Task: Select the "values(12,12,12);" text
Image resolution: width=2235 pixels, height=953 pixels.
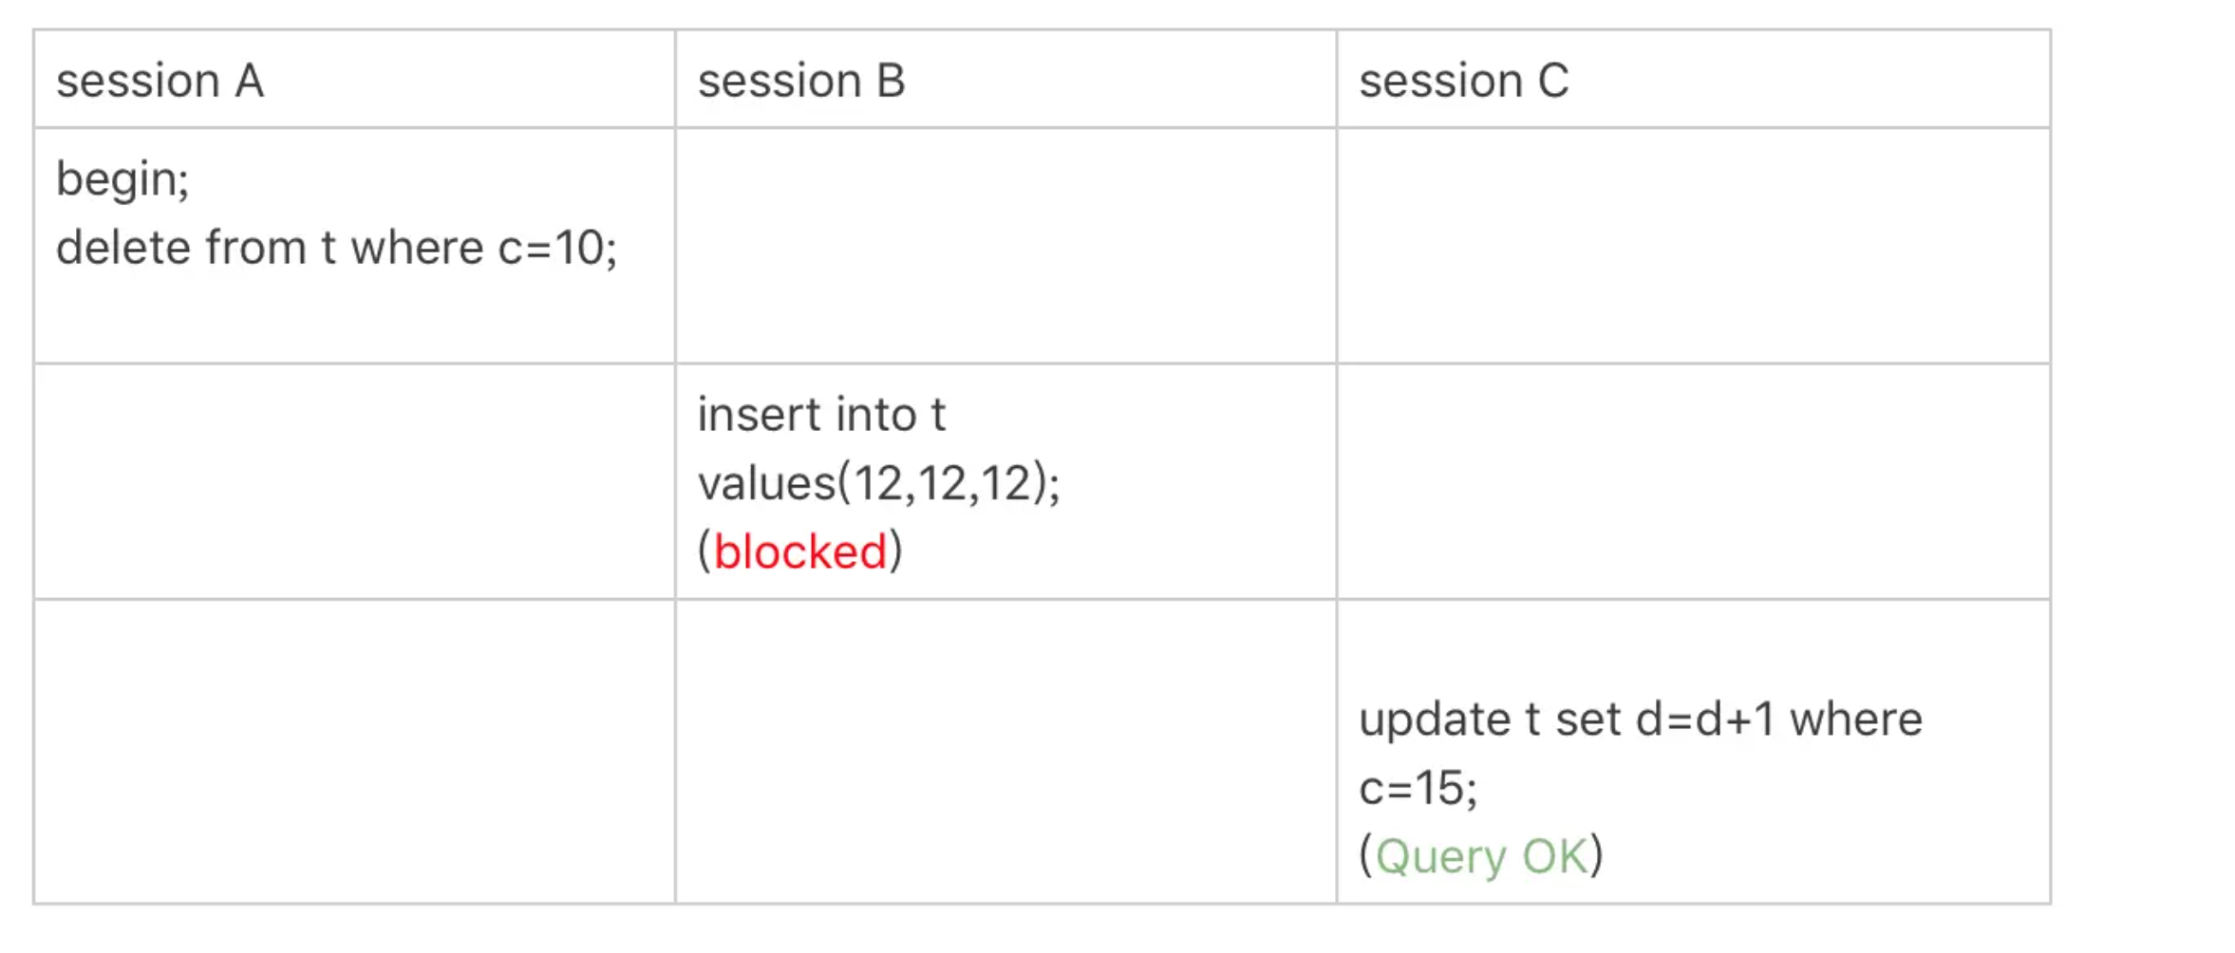Action: (878, 483)
